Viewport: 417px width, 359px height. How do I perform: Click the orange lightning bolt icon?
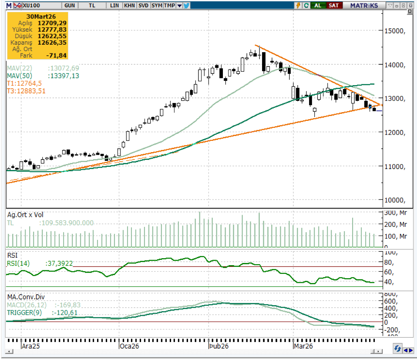(298, 5)
